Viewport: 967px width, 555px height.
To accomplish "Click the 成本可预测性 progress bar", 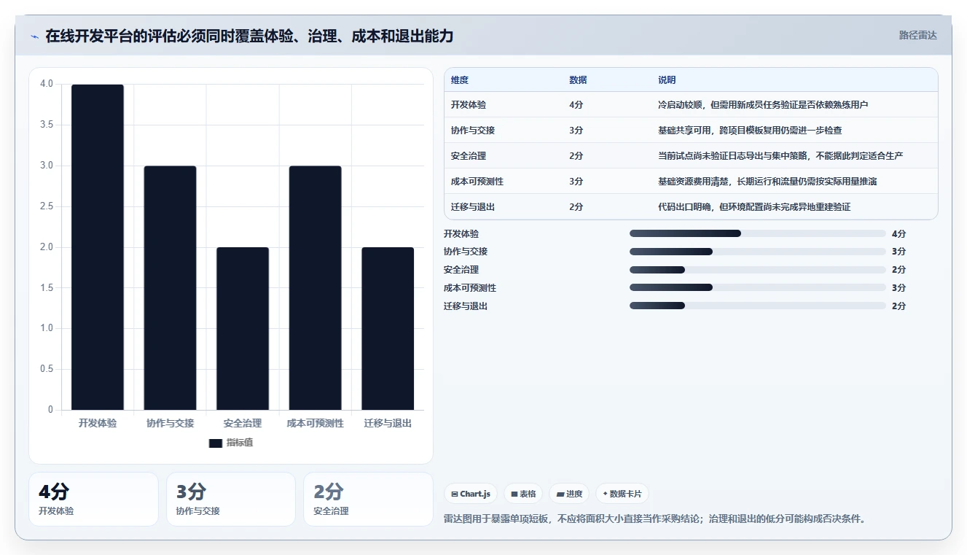I will tap(758, 287).
